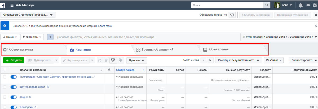
Task: Check the box for Публикация campaign row
Action: [5, 77]
